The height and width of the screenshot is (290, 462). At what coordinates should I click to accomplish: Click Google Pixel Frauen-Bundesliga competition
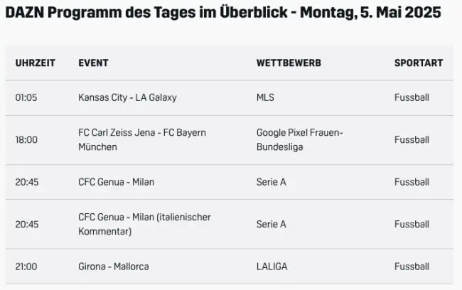(x=299, y=140)
